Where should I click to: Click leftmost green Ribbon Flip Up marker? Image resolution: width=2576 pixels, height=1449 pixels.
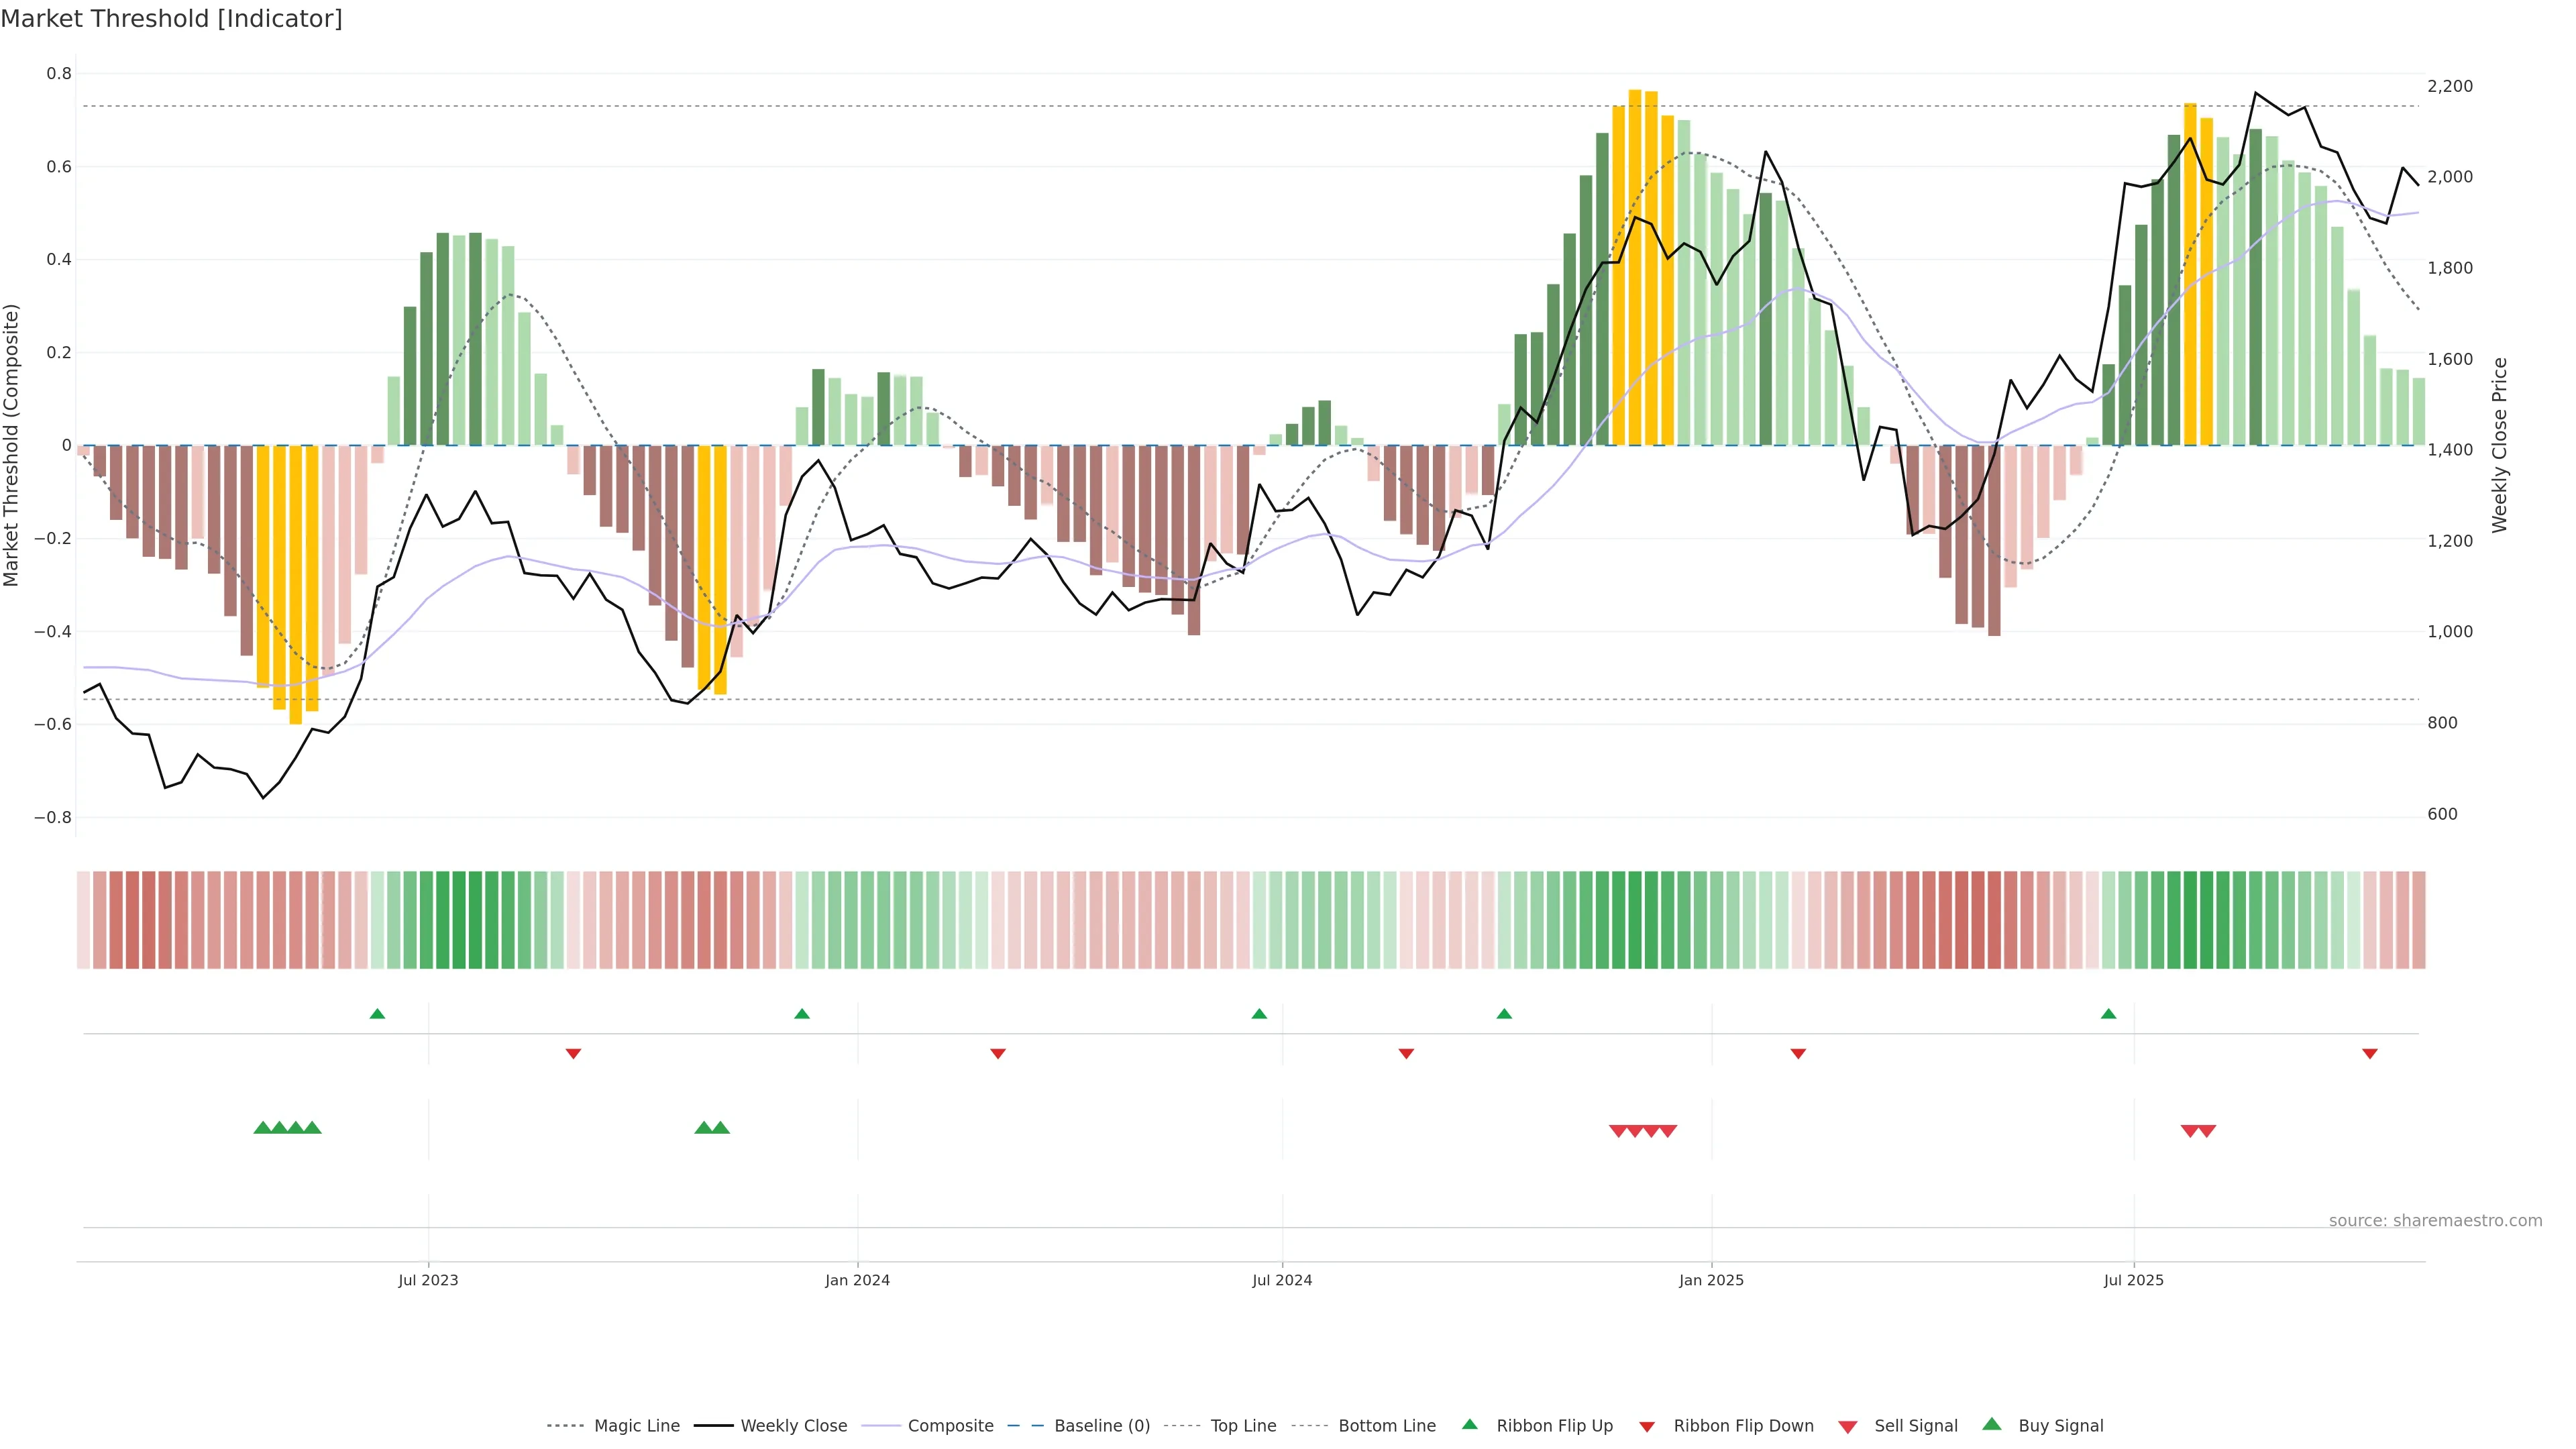pyautogui.click(x=377, y=1014)
